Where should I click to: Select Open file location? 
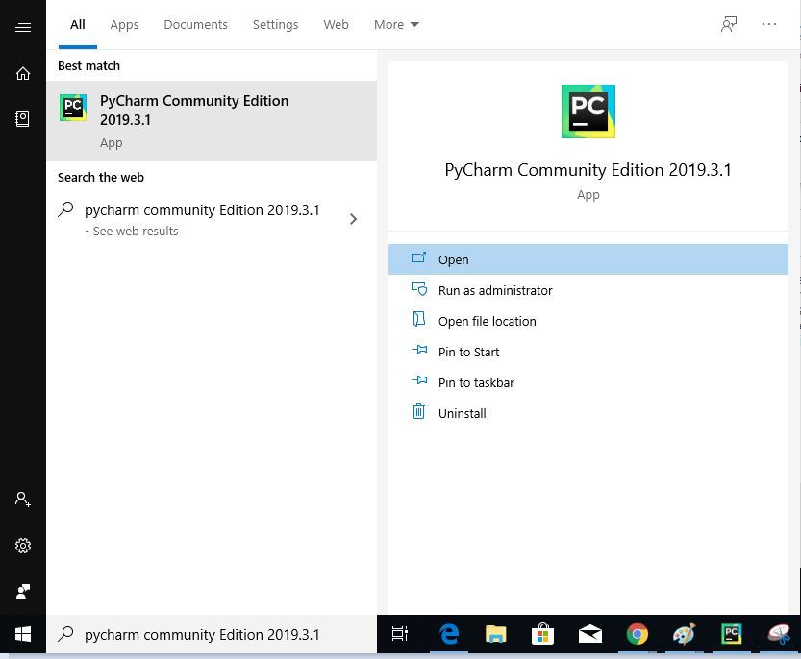[588, 321]
